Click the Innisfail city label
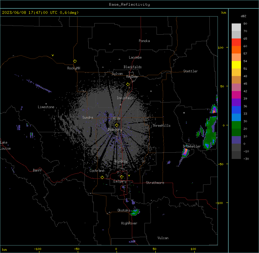This screenshot has width=259, height=253. [125, 98]
